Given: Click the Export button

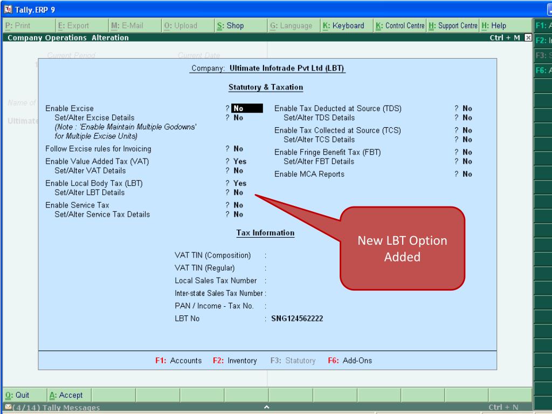Looking at the screenshot, I should 82,26.
